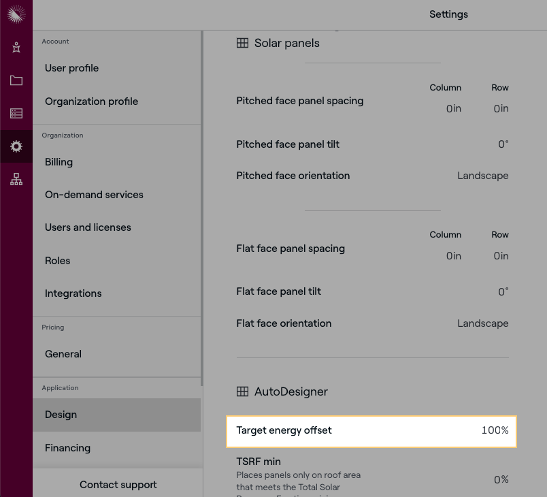This screenshot has height=497, width=547.
Task: Open the person icon in left rail
Action: tap(16, 47)
